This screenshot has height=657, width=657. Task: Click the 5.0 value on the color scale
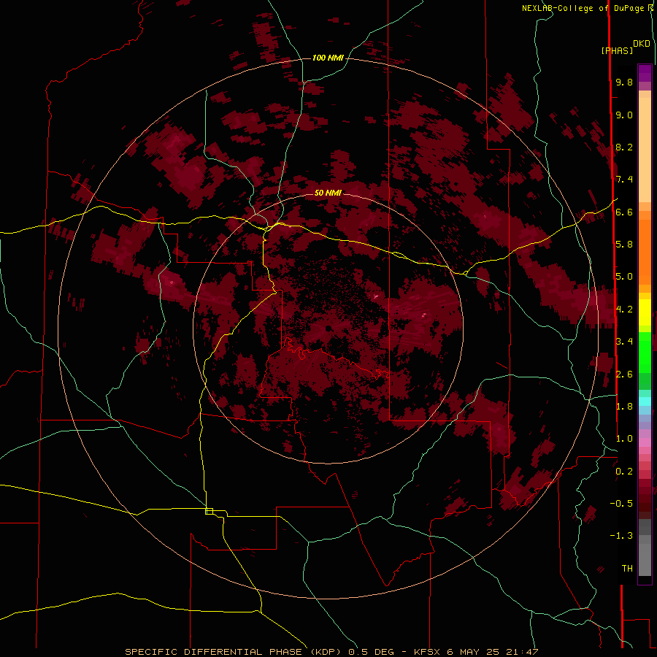click(624, 277)
